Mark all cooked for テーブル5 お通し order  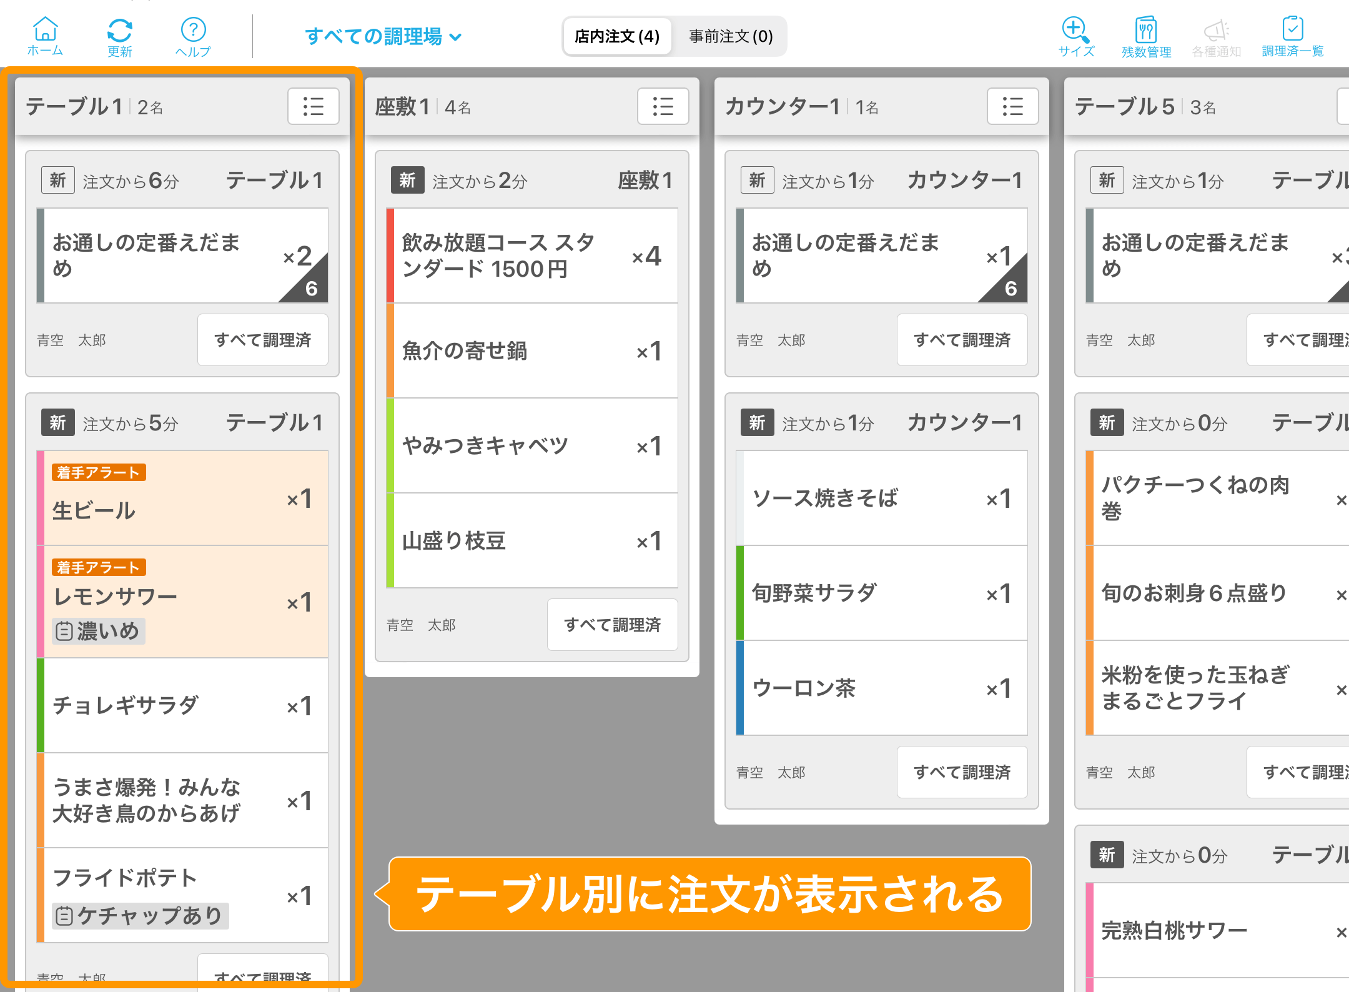(1299, 340)
